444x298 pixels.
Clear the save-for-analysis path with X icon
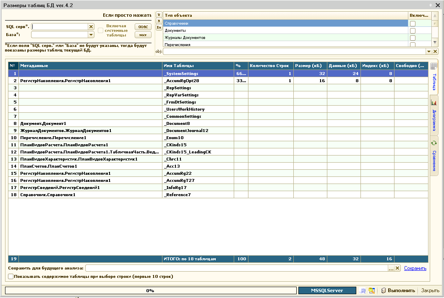pyautogui.click(x=397, y=268)
